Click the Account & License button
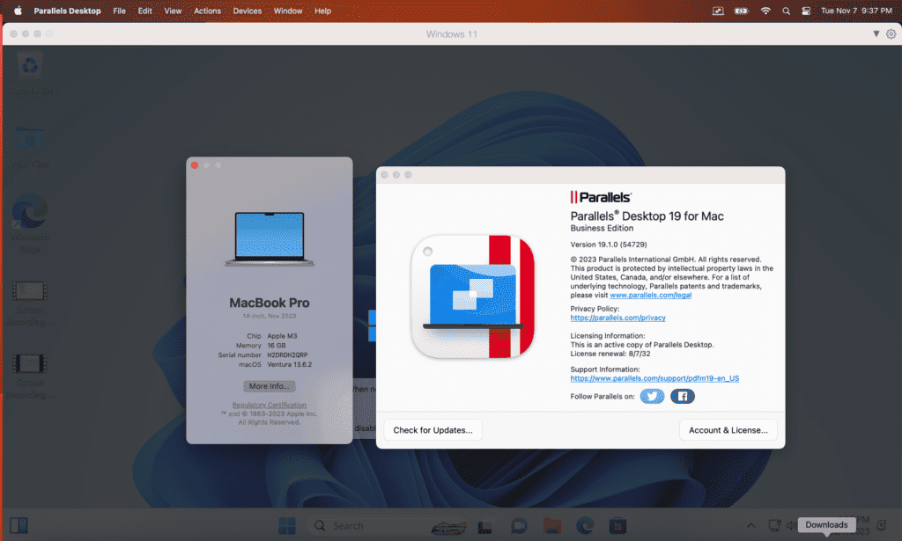This screenshot has height=541, width=902. pyautogui.click(x=728, y=430)
